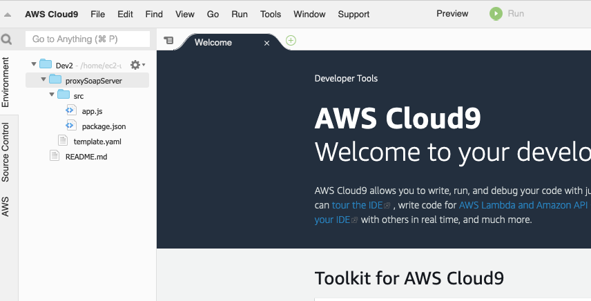Click the search magnifier icon
The width and height of the screenshot is (591, 301).
6,39
